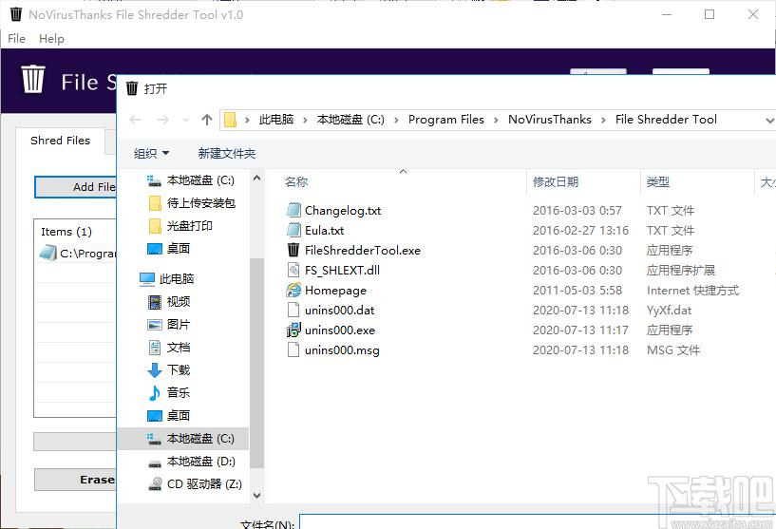Click the trash icon in the 打开 dialog title
The width and height of the screenshot is (776, 529).
tap(132, 88)
